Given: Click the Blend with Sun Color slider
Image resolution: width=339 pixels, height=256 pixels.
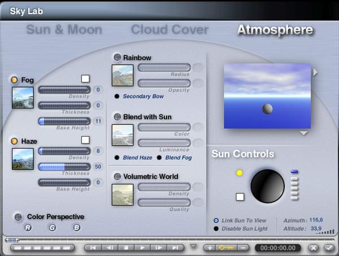Looking at the screenshot, I should coord(164,127).
